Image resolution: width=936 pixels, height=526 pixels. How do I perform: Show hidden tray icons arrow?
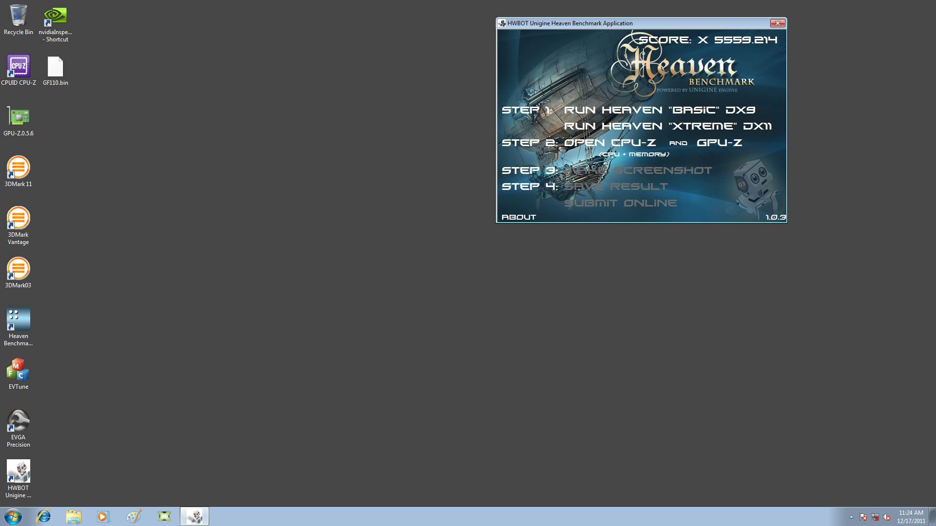(x=851, y=517)
